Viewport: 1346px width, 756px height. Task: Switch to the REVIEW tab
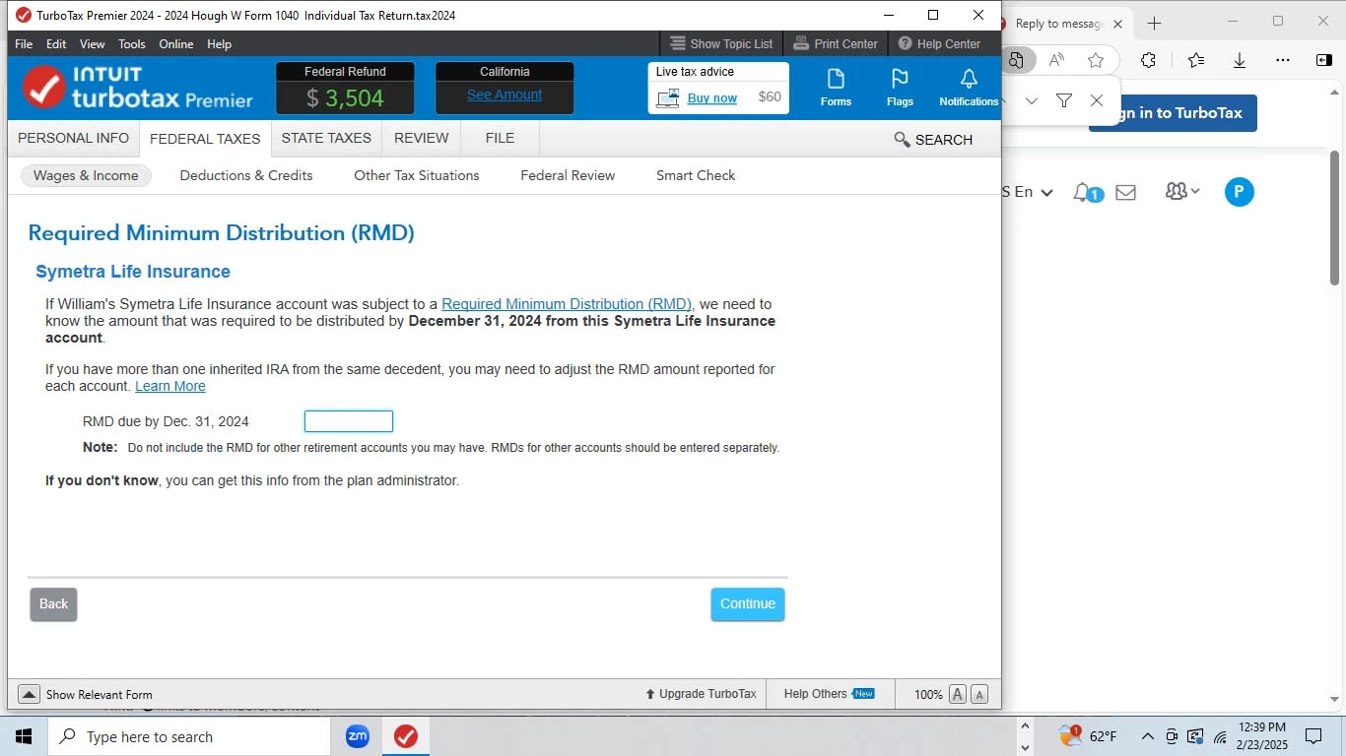(x=422, y=138)
